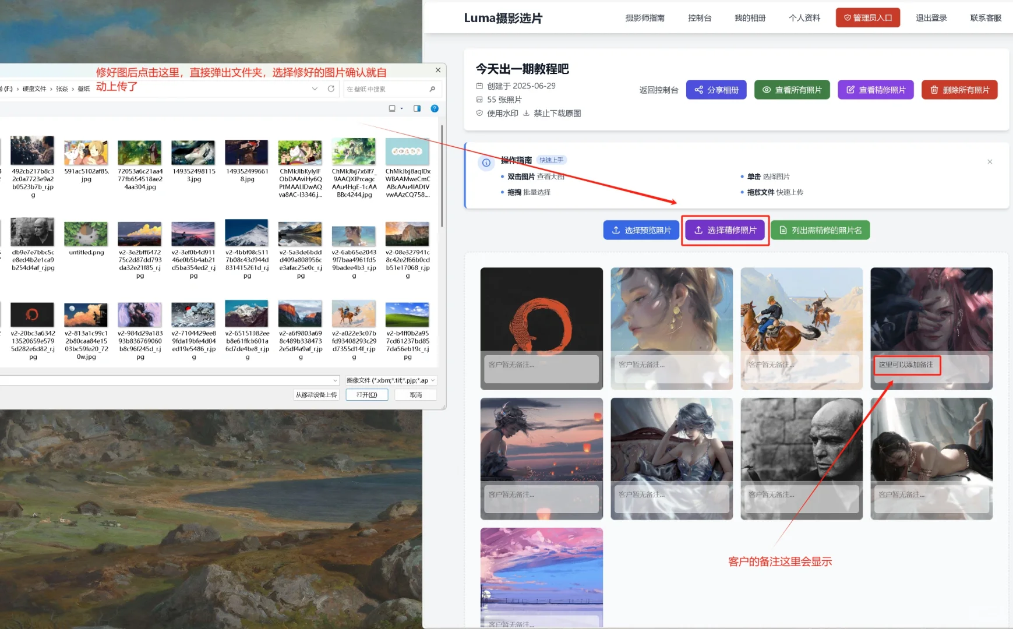The height and width of the screenshot is (629, 1013).
Task: Select file 1493524996618.jpg thumbnail
Action: pos(246,153)
